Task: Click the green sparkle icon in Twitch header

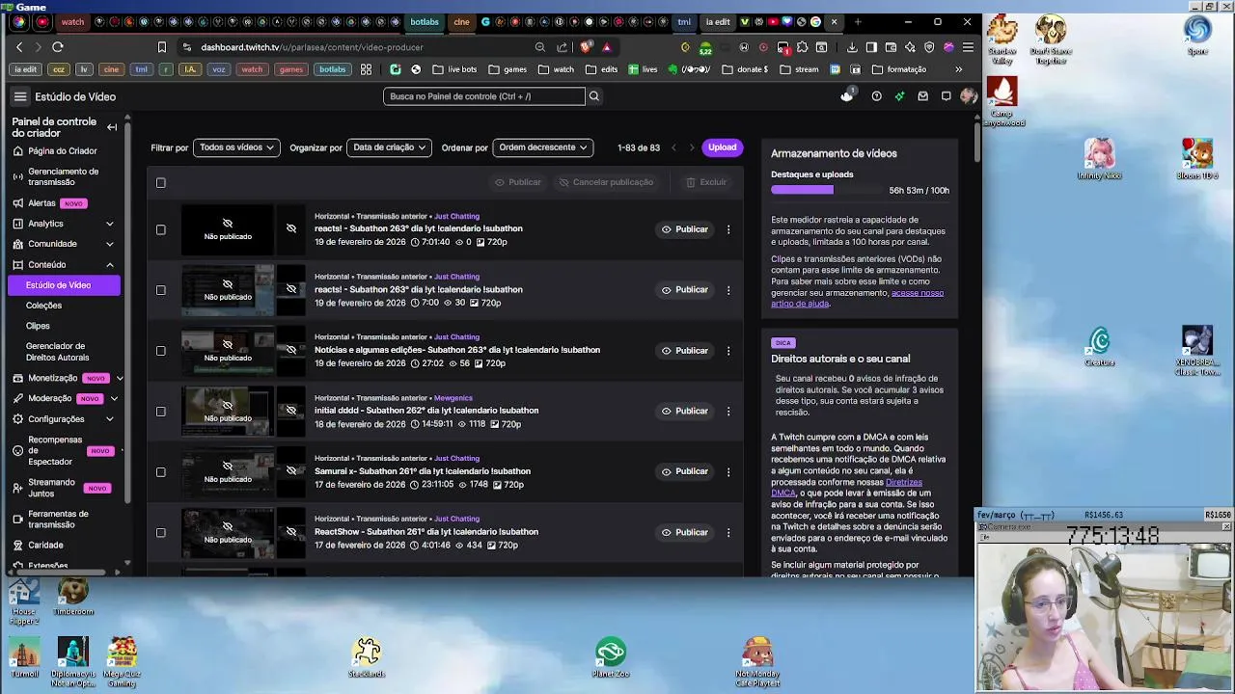Action: click(899, 96)
